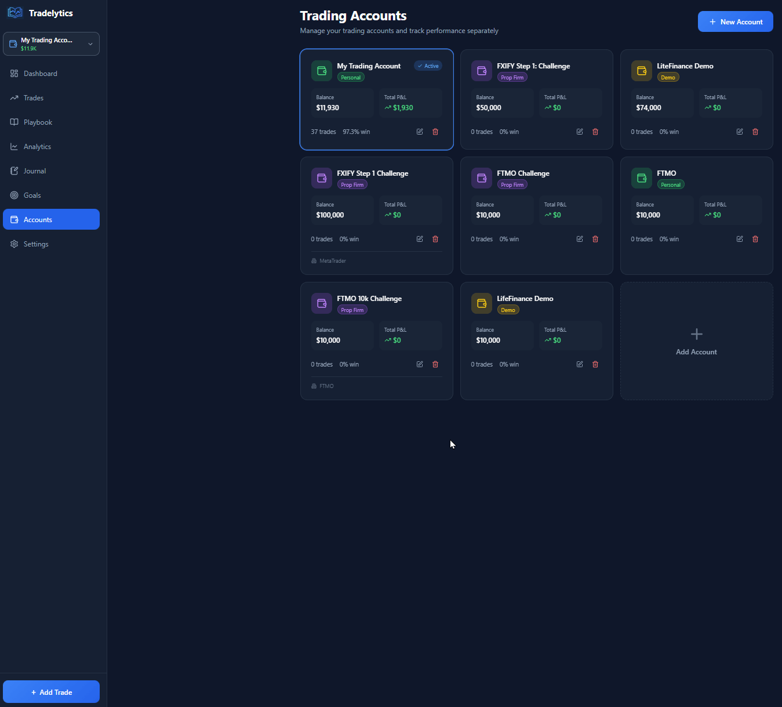Open the Playbook section
The image size is (782, 707).
click(51, 122)
